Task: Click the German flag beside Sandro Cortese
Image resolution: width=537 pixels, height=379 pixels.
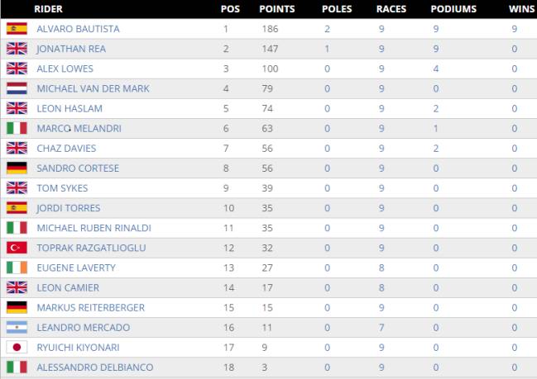Action: [x=17, y=168]
